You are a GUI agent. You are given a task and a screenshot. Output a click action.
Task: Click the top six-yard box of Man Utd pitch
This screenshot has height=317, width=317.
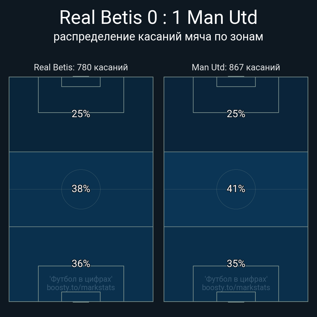pos(236,82)
